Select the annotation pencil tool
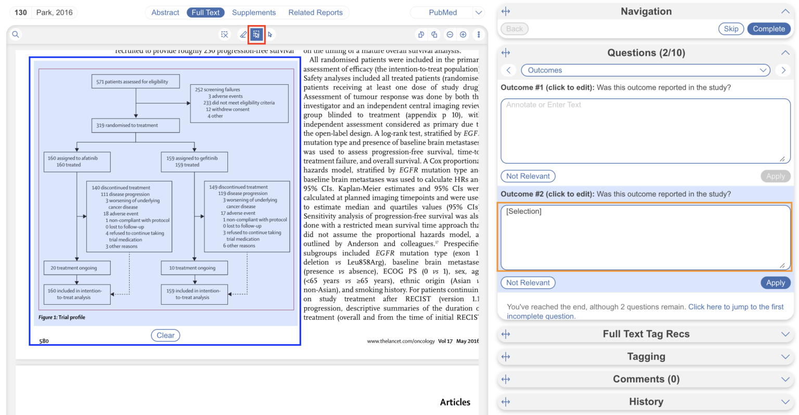Viewport: 799px width, 415px height. 243,34
